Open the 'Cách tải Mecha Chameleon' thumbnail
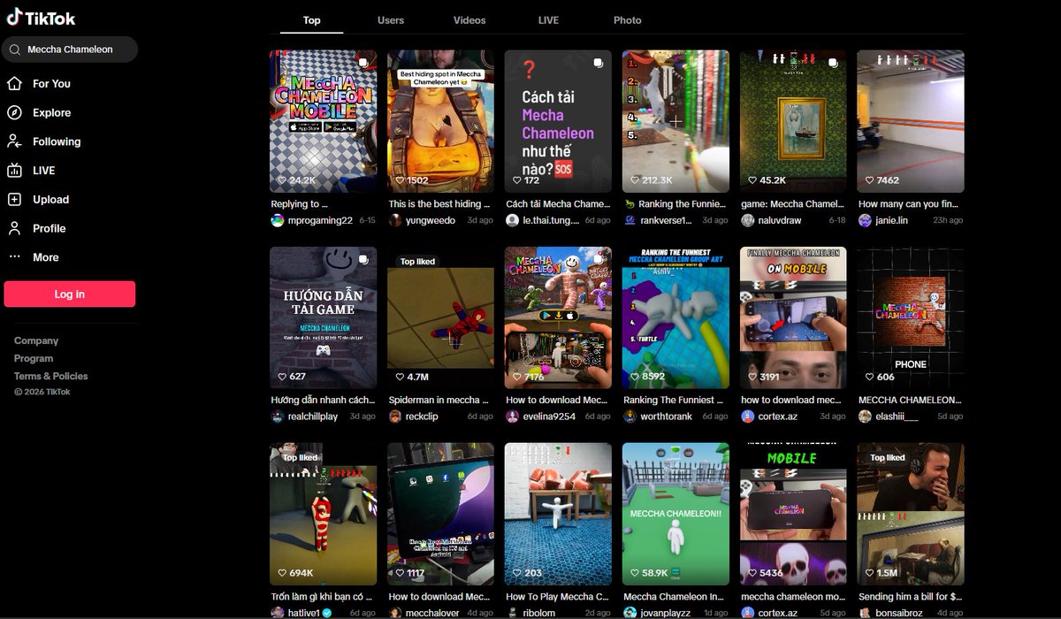 tap(559, 121)
